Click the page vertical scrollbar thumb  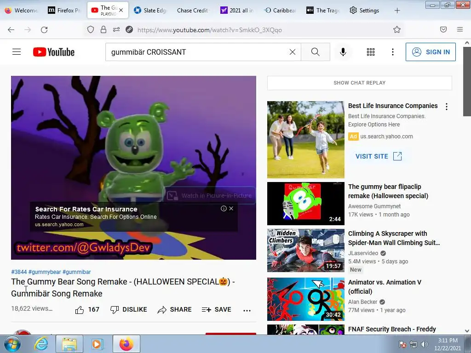pos(467,81)
